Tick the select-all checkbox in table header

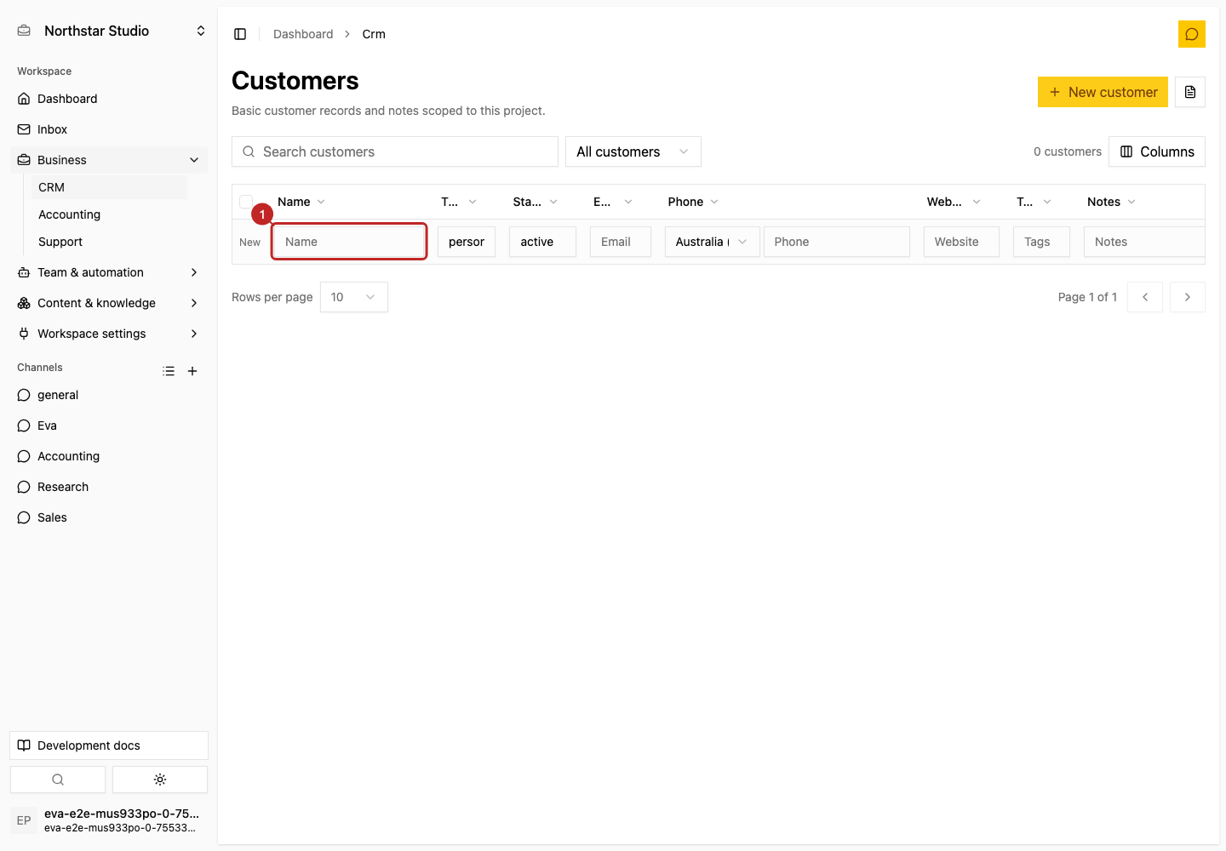pos(246,202)
